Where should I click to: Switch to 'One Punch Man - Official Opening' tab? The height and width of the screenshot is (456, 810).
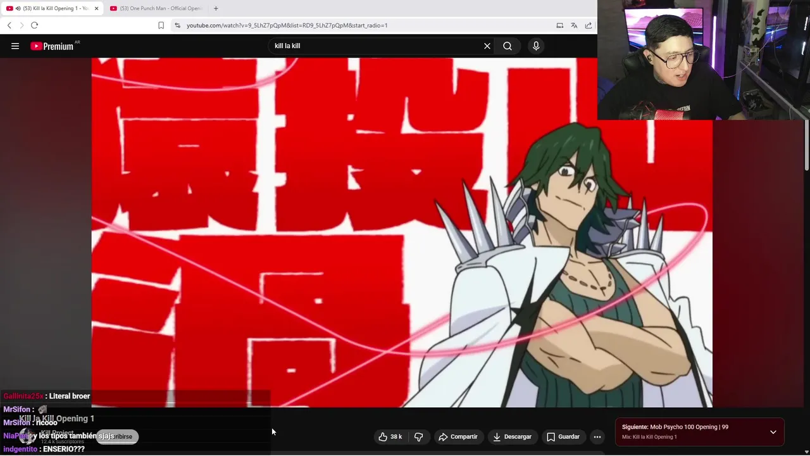(x=157, y=8)
